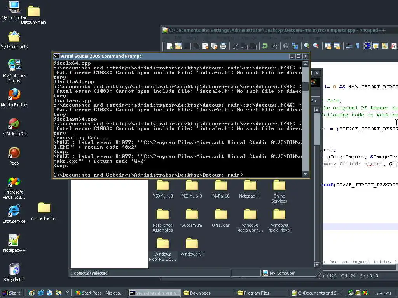Toggle Word Wrap in Notepad++ toolbar
398x298 pixels.
coord(349,46)
